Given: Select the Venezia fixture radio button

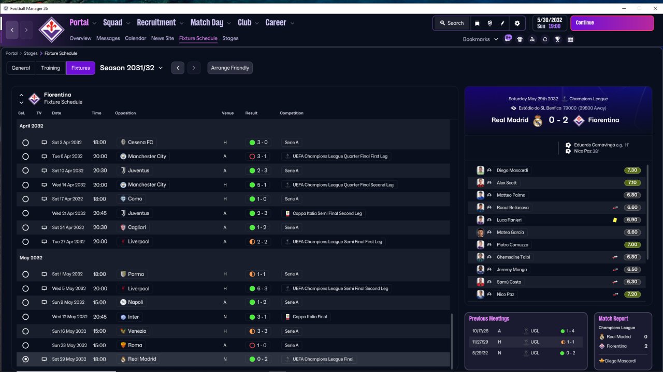Looking at the screenshot, I should 26,331.
